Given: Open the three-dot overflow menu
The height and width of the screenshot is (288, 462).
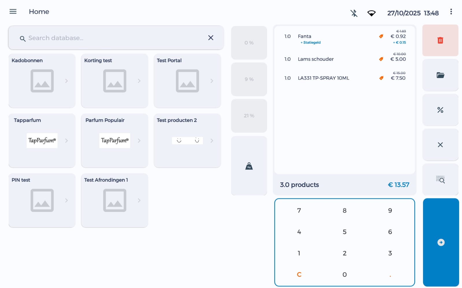Looking at the screenshot, I should [451, 12].
